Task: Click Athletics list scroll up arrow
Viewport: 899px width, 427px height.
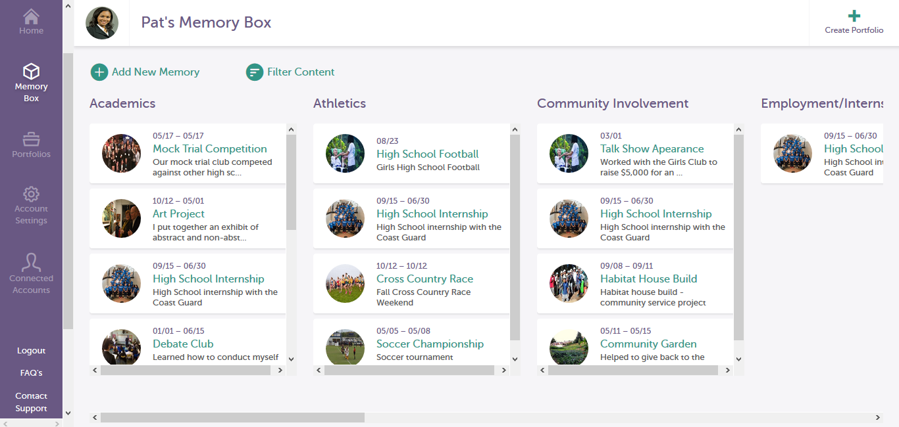Action: coord(515,129)
